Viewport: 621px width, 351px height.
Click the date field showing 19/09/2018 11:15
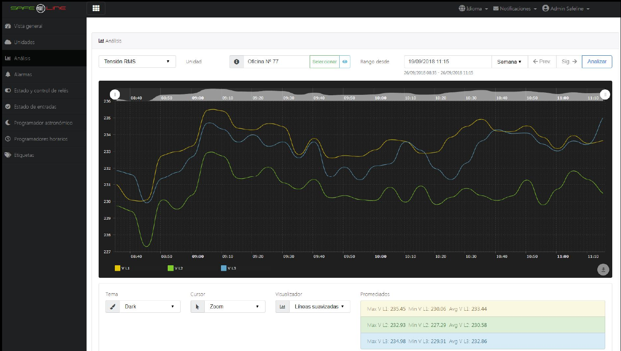click(447, 62)
